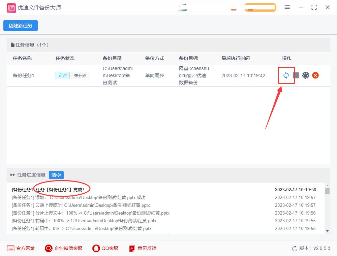This screenshot has width=337, height=256.
Task: Open settings gear for 备份任务1
Action: (306, 75)
